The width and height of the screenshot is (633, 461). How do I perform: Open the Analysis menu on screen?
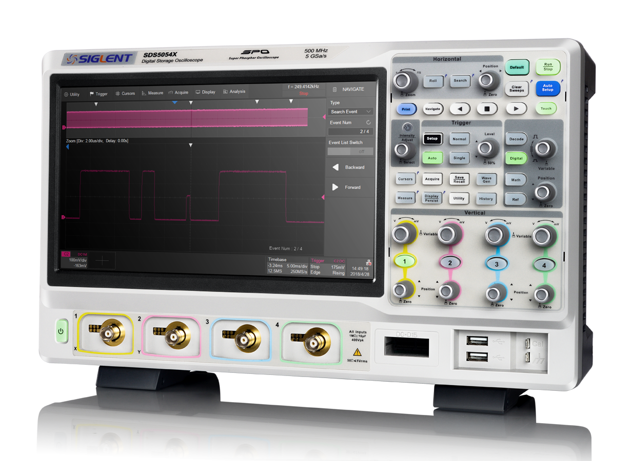coord(234,92)
